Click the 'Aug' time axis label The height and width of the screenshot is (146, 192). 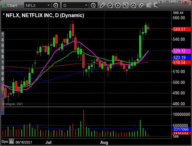click(x=104, y=143)
